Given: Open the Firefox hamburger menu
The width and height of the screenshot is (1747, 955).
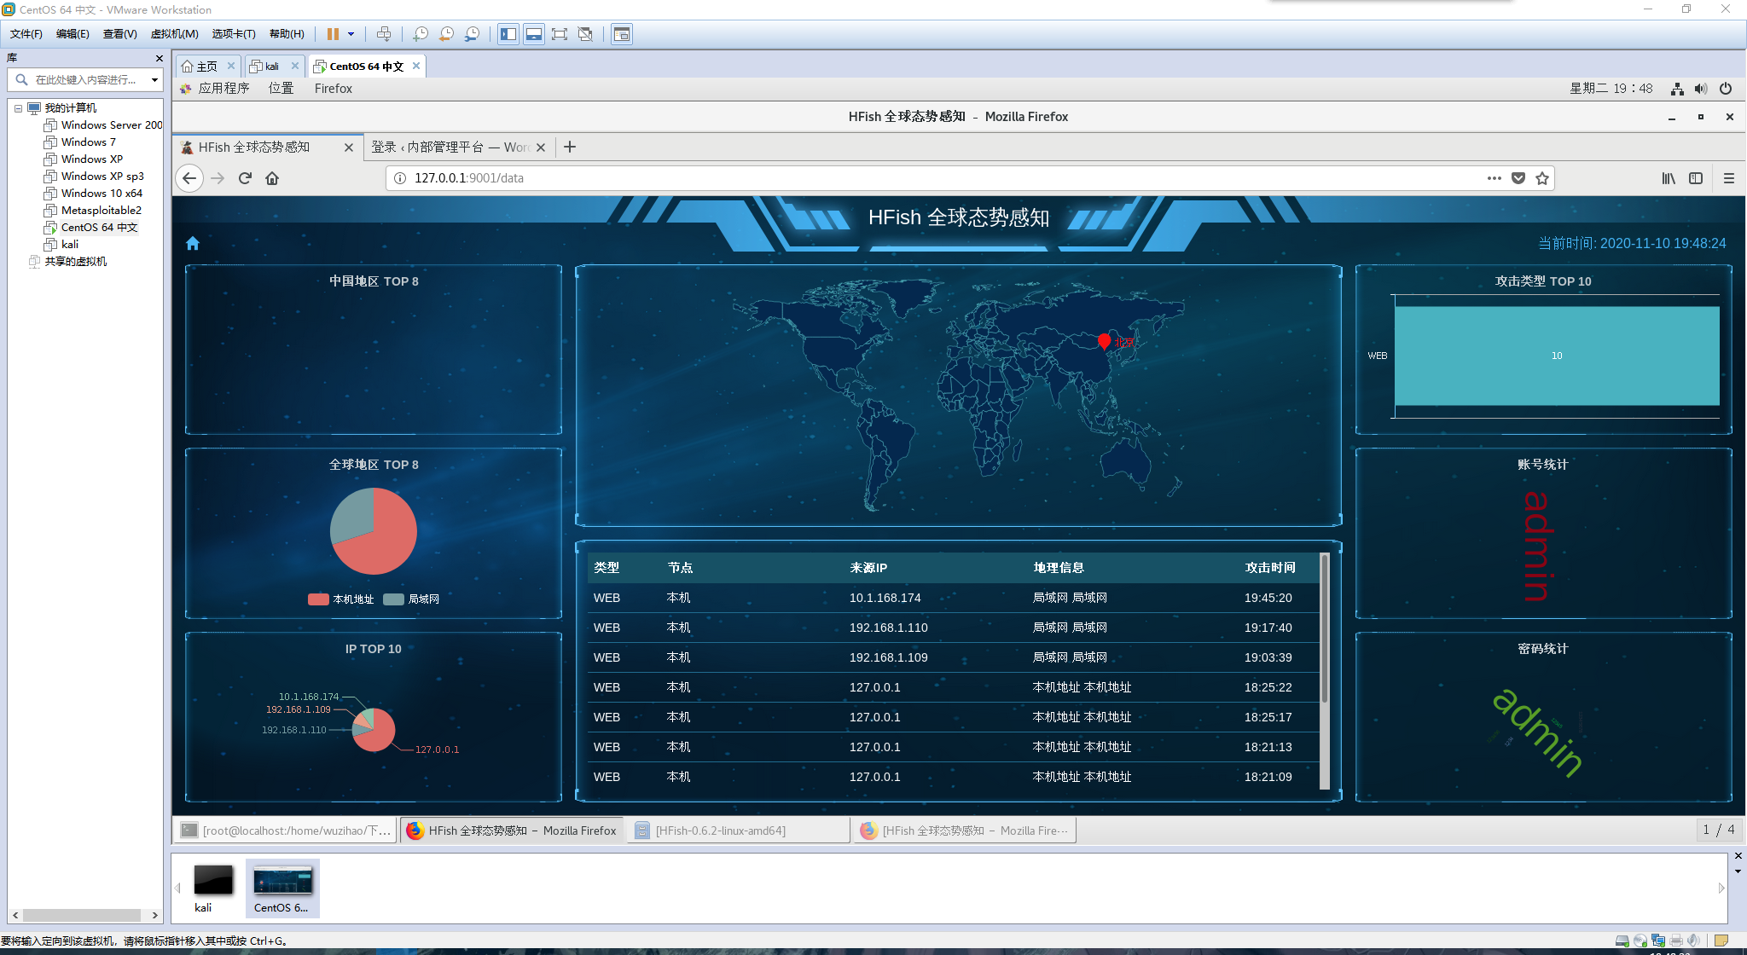Looking at the screenshot, I should tap(1729, 178).
